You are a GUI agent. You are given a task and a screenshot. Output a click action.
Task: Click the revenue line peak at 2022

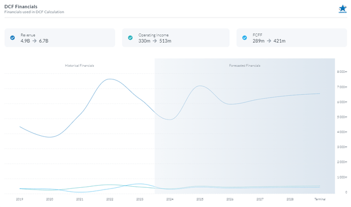pyautogui.click(x=110, y=79)
